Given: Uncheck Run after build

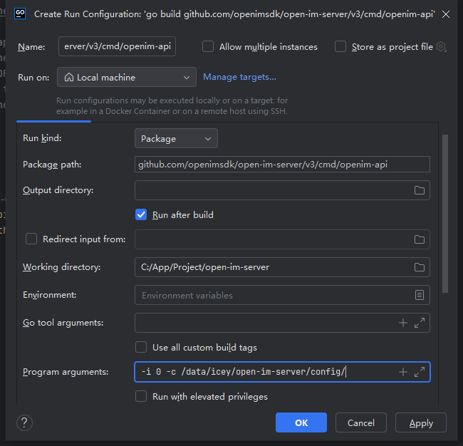Looking at the screenshot, I should click(x=141, y=214).
